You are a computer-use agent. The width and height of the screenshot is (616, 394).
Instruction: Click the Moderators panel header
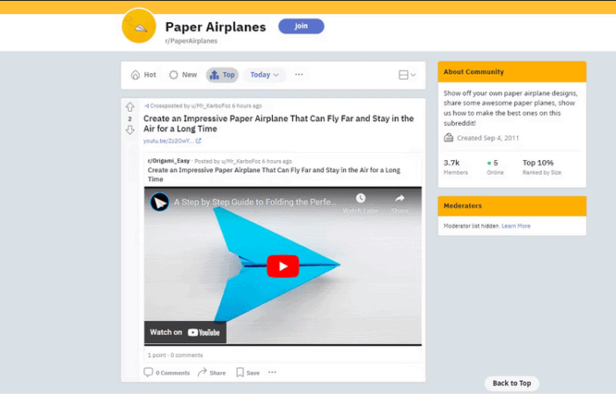[512, 206]
